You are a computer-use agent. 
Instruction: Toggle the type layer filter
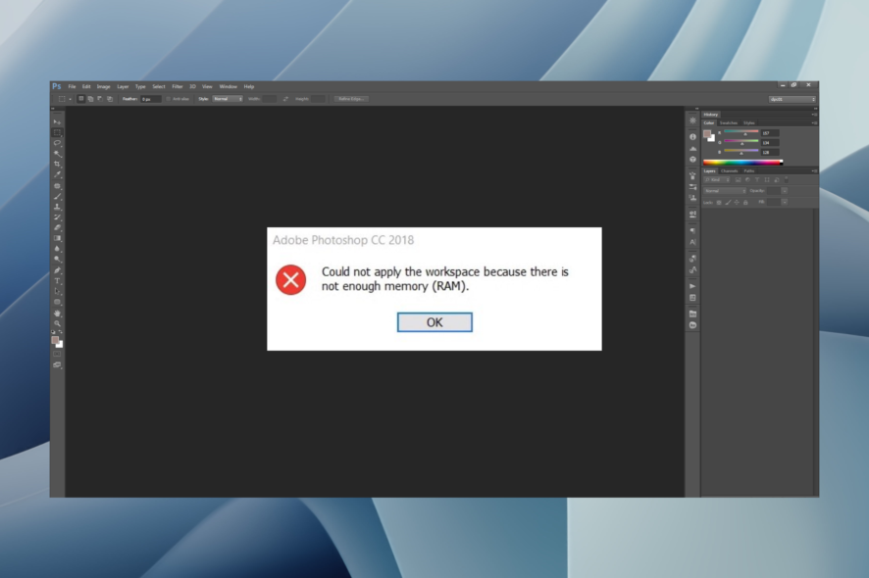(x=757, y=180)
